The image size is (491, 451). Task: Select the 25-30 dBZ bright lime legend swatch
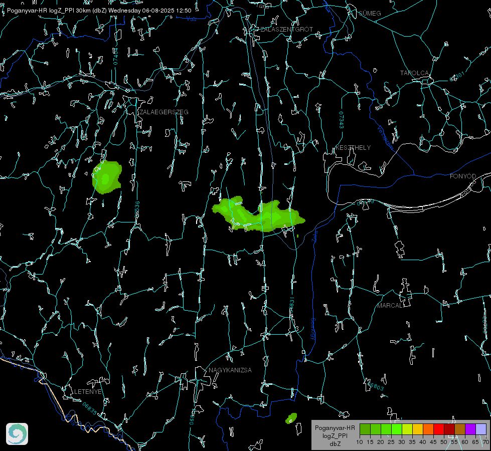[397, 429]
